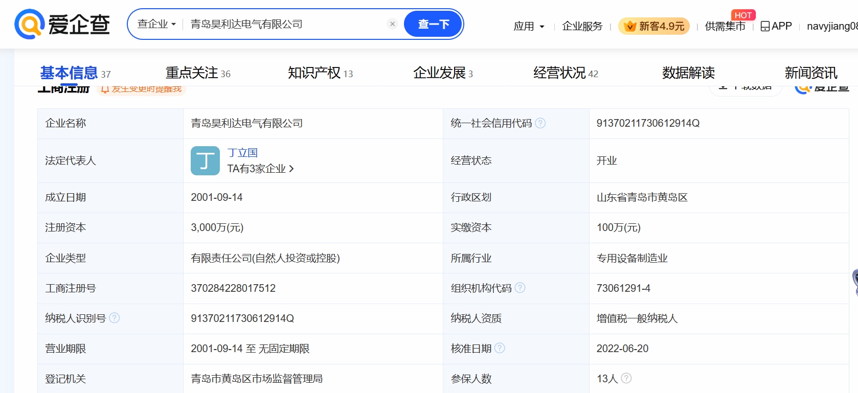Open the 知识产权 tab
Screen dimensions: 858x393
coord(320,73)
